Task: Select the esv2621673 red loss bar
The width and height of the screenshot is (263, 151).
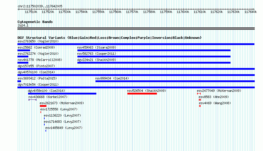Action: click(x=43, y=106)
